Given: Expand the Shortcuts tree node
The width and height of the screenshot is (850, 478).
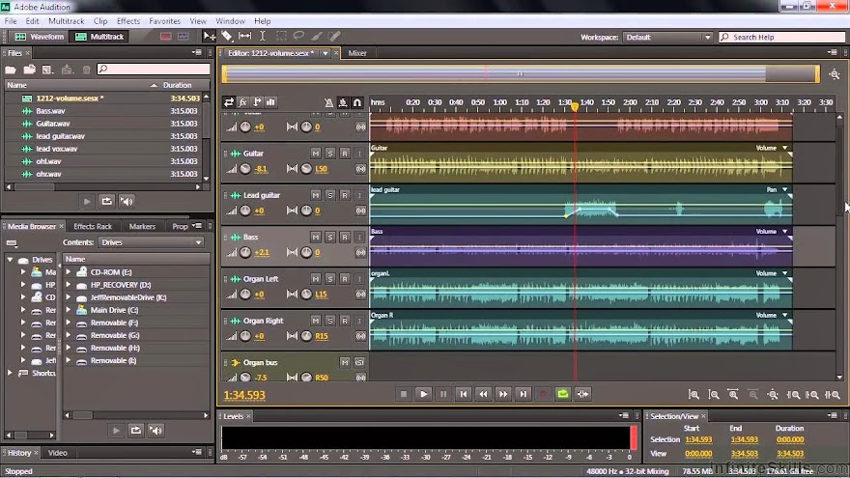Looking at the screenshot, I should tap(10, 373).
